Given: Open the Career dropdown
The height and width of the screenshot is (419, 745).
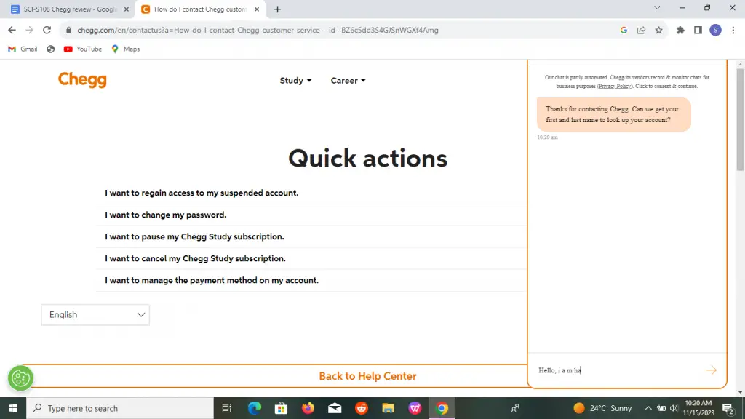Looking at the screenshot, I should (x=348, y=81).
